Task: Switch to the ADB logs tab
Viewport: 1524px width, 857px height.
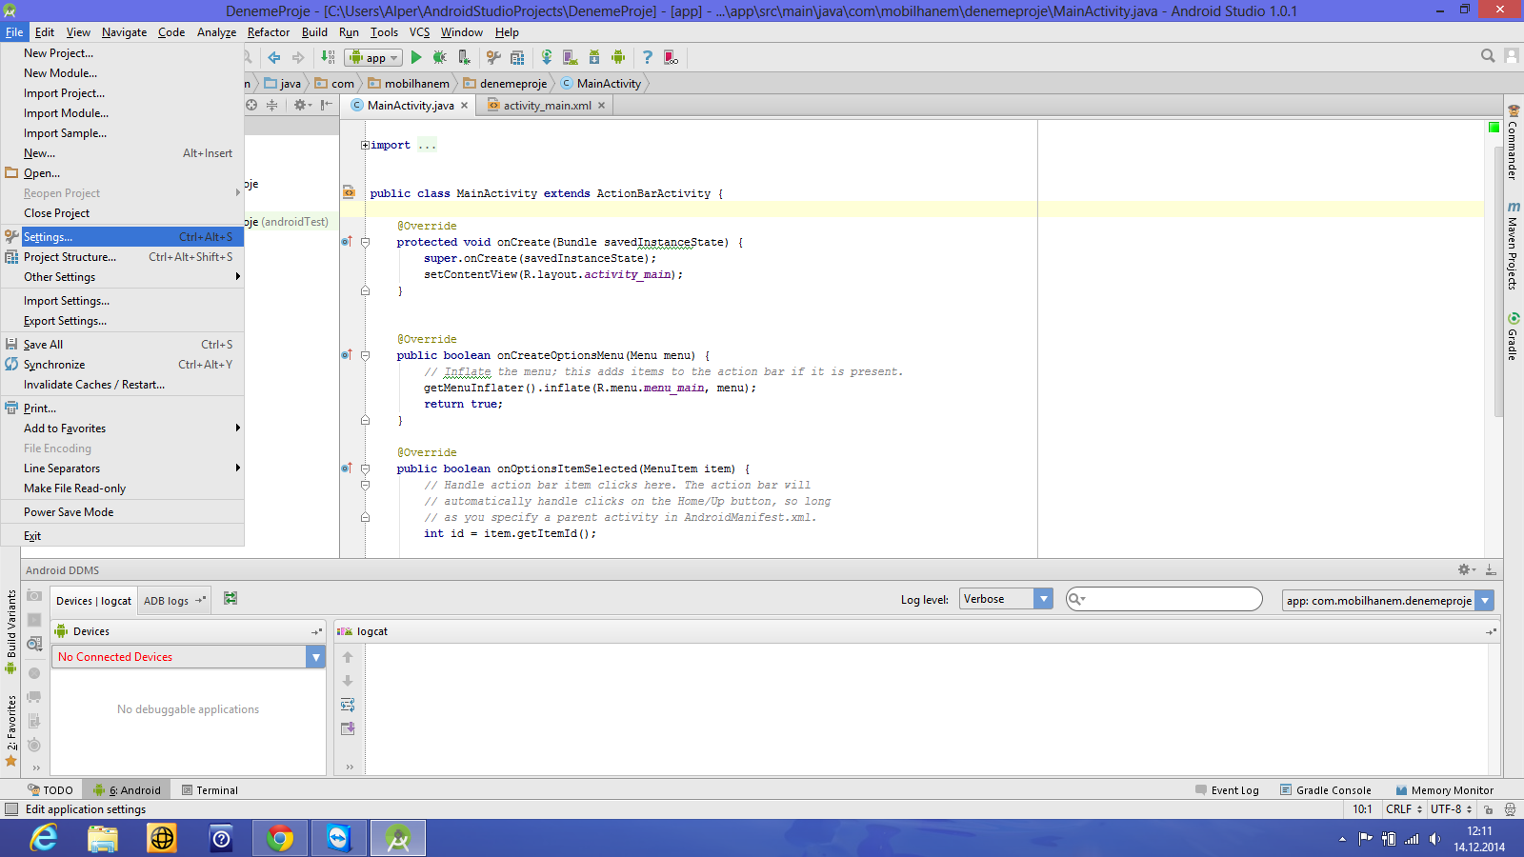Action: 174,601
